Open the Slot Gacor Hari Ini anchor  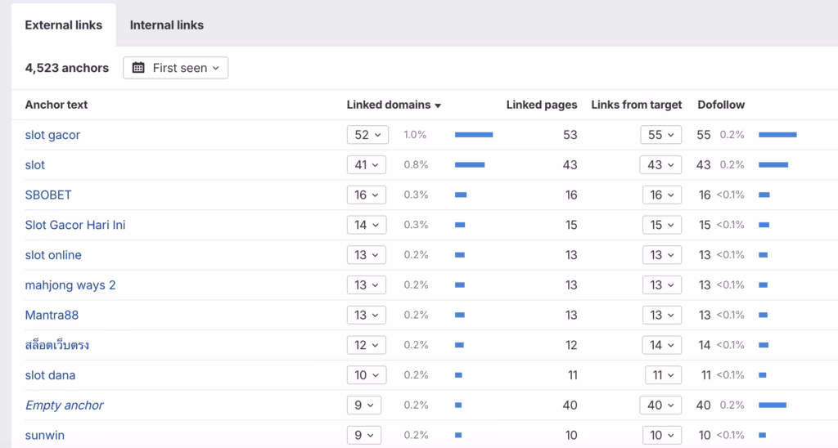[x=74, y=225]
